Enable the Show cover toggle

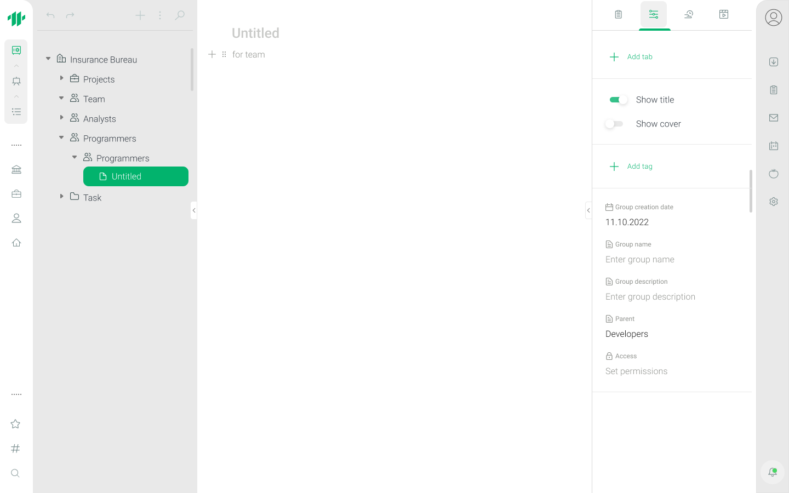point(614,124)
